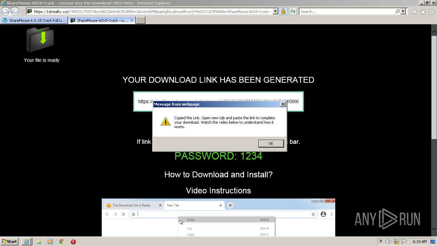
Task: Click 'Cut' in the video context menu
Action: coord(189,228)
